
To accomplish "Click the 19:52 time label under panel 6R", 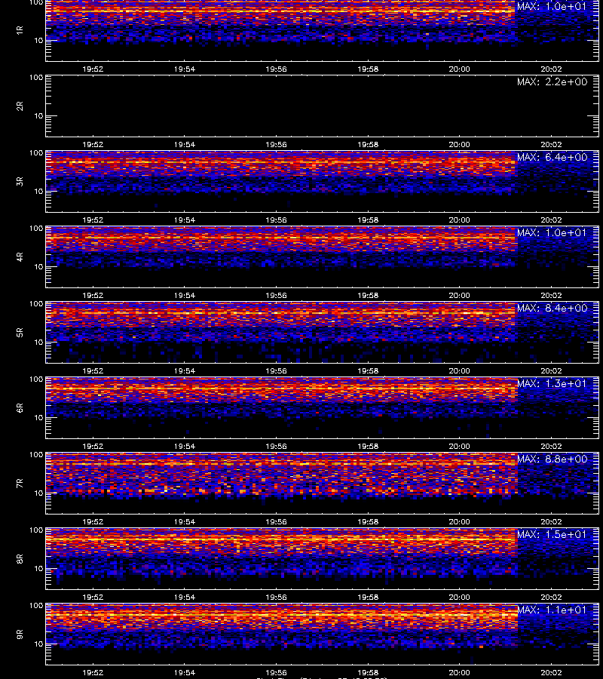I will (x=93, y=447).
